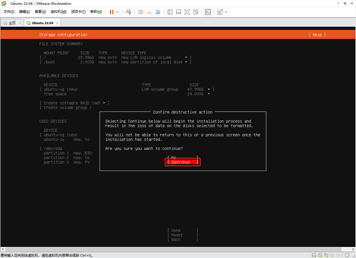The width and height of the screenshot is (356, 258).
Task: Click the horizontal scrollbar track
Action: tap(178, 249)
